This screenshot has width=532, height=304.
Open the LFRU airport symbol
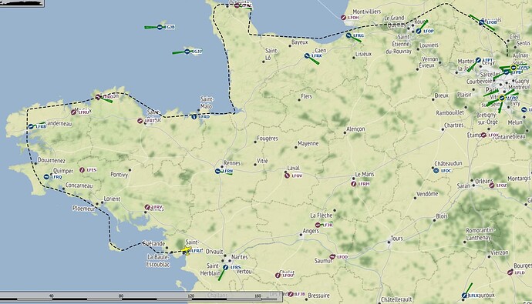pyautogui.click(x=73, y=112)
